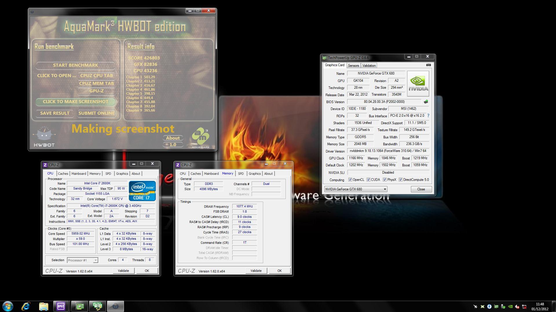Click the disconnected network tray icon

click(524, 307)
